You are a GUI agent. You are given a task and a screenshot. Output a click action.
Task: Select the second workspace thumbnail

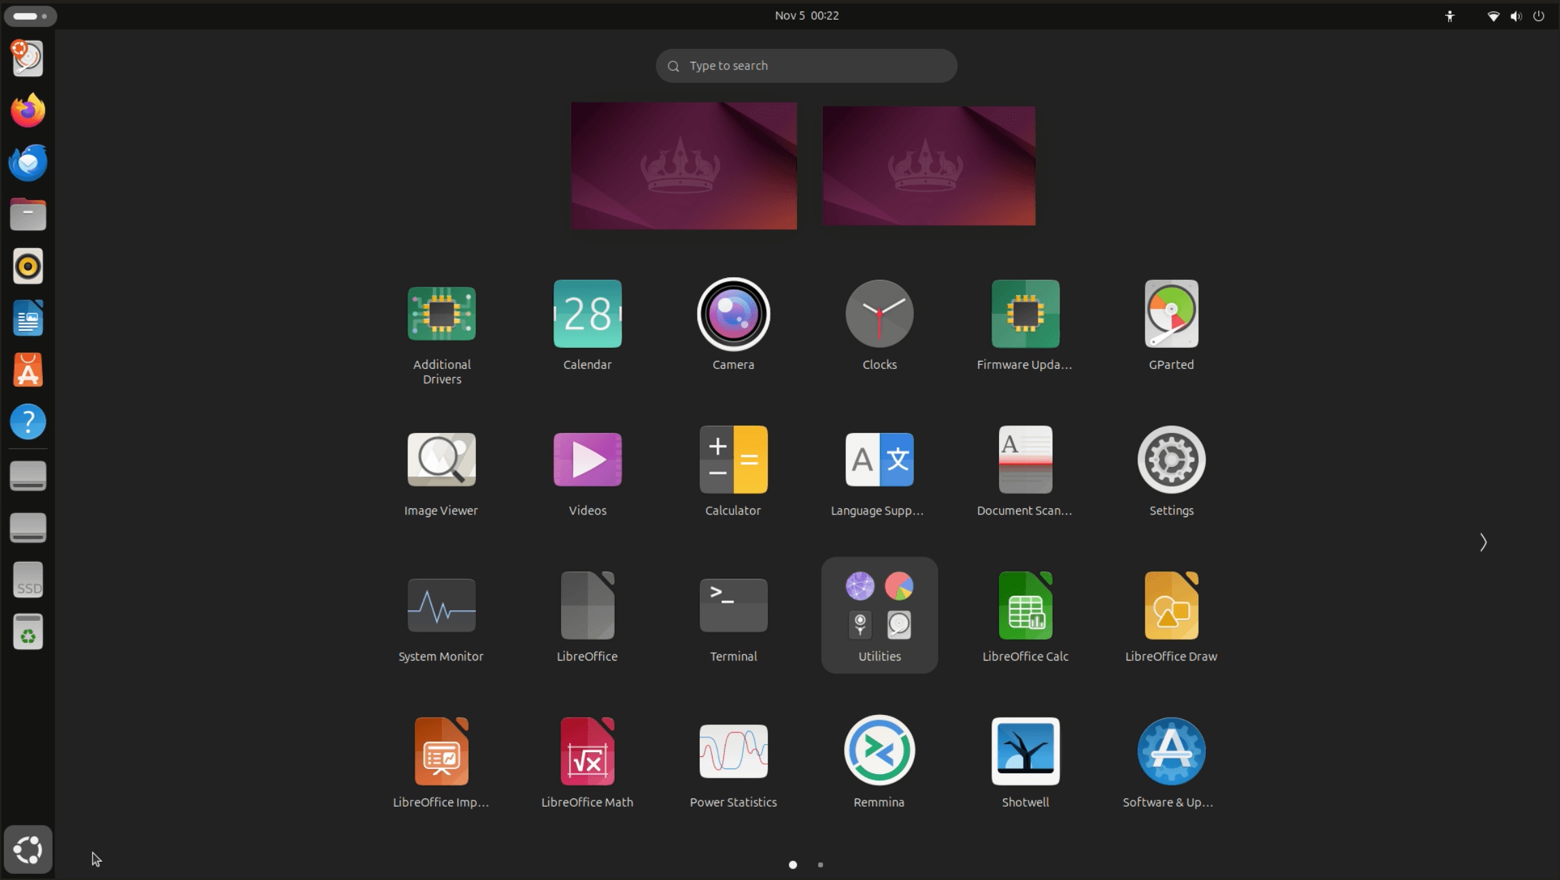click(928, 166)
